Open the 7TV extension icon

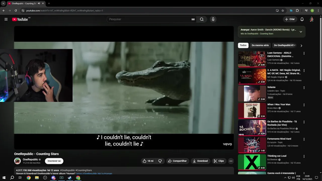coord(291,11)
